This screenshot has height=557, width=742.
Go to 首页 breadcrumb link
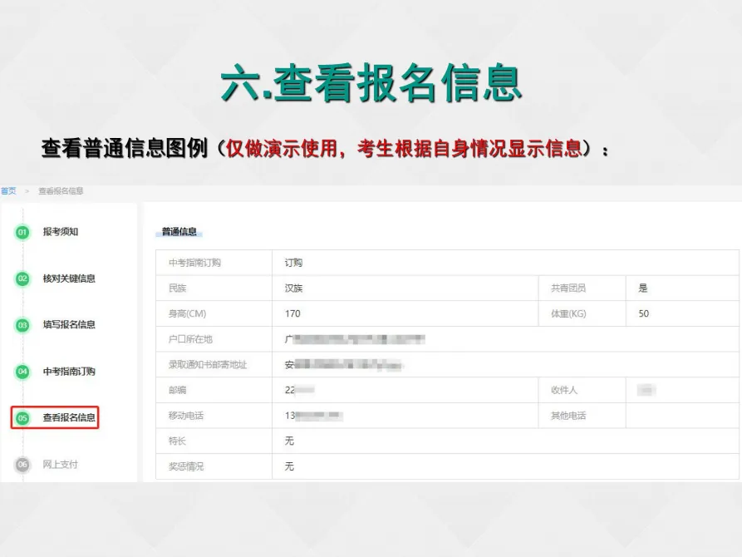(8, 191)
